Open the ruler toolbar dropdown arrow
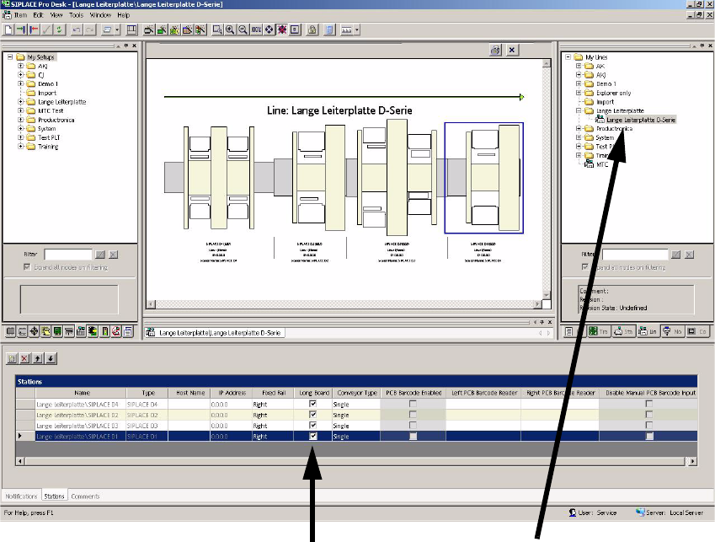The width and height of the screenshot is (715, 542). click(356, 30)
